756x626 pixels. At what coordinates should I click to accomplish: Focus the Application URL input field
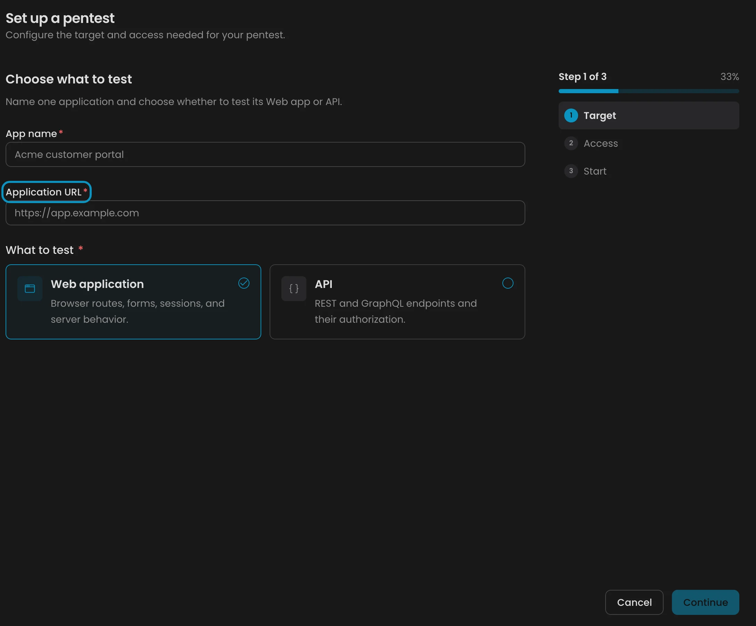(x=265, y=212)
